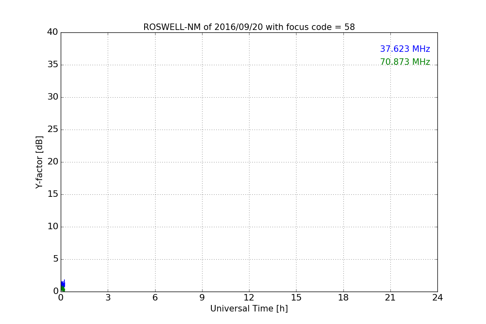The height and width of the screenshot is (324, 486).
Task: Select the green 70.873 MHz legend label
Action: (405, 62)
